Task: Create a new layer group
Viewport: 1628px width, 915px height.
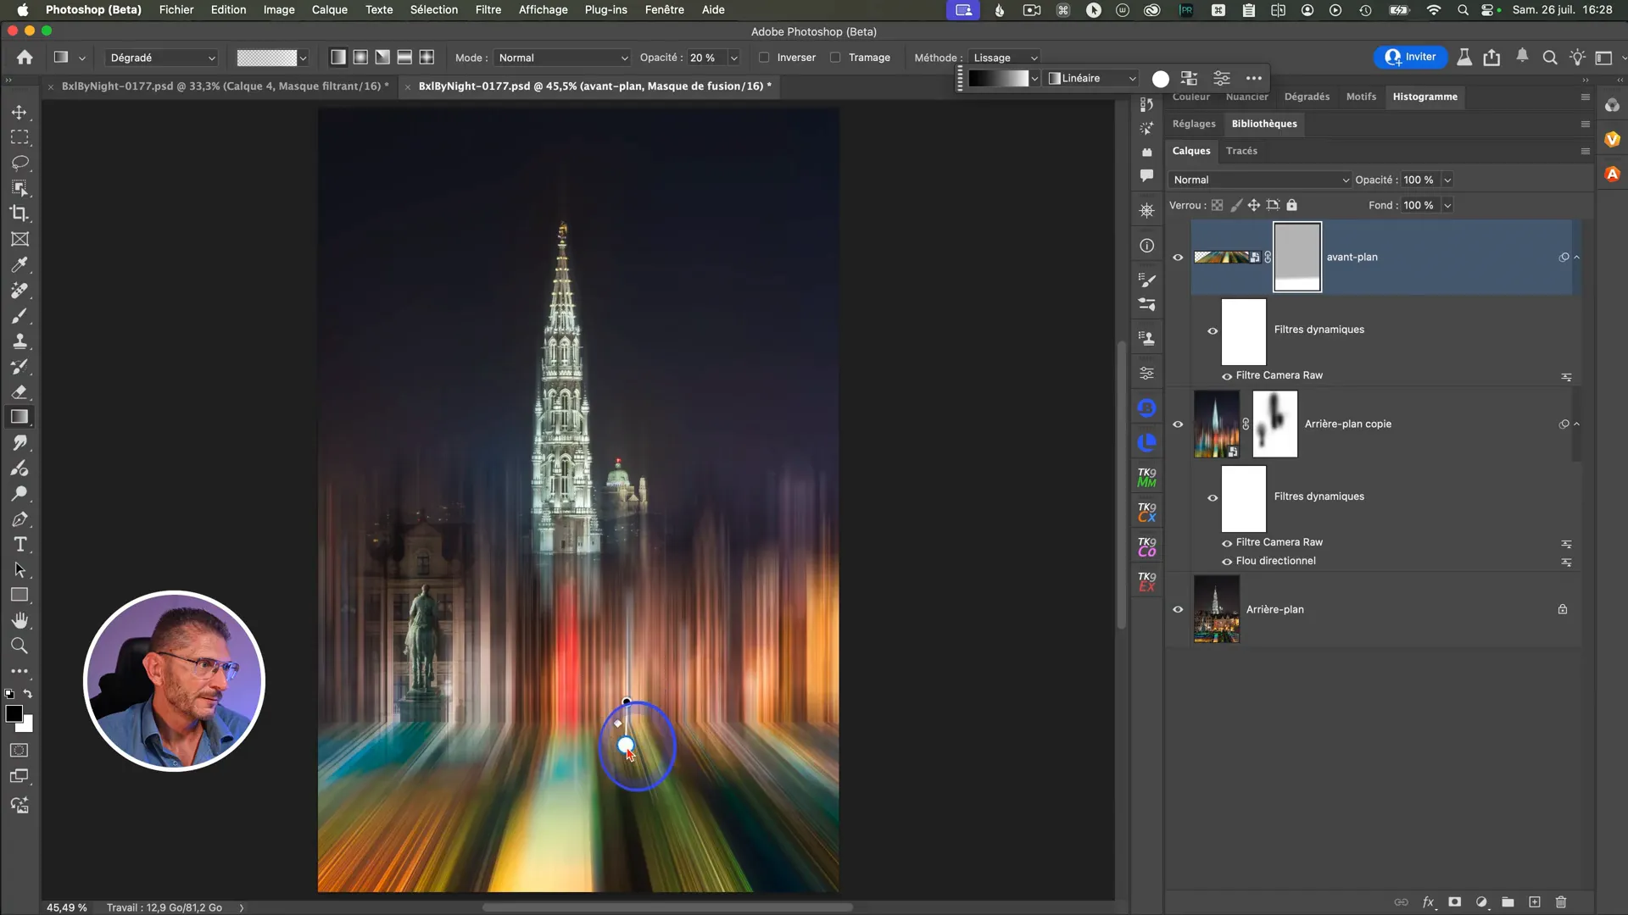Action: pos(1508,901)
